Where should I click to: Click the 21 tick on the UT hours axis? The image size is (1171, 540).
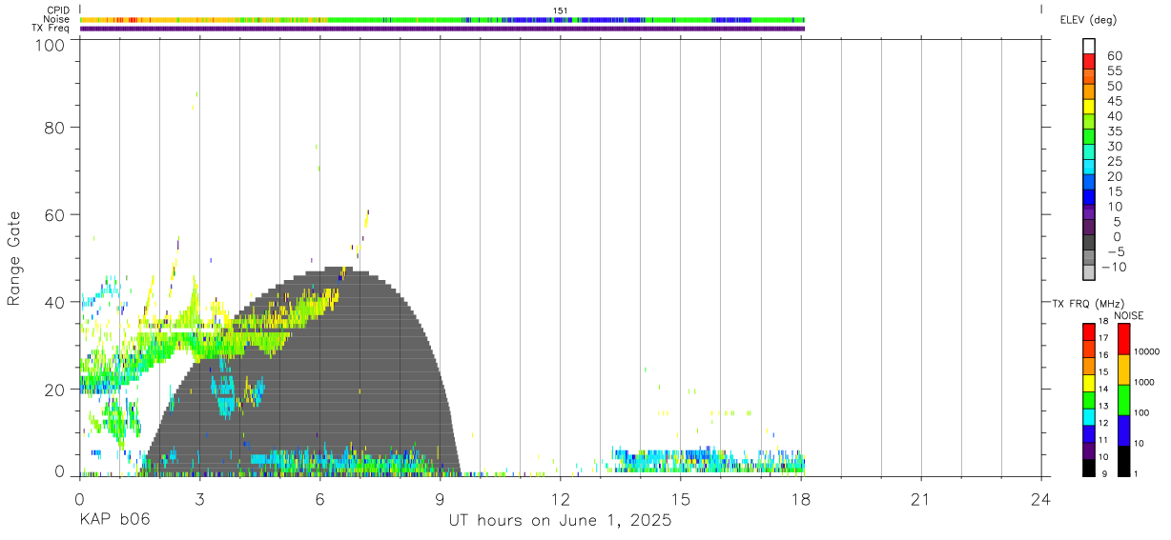pyautogui.click(x=920, y=498)
